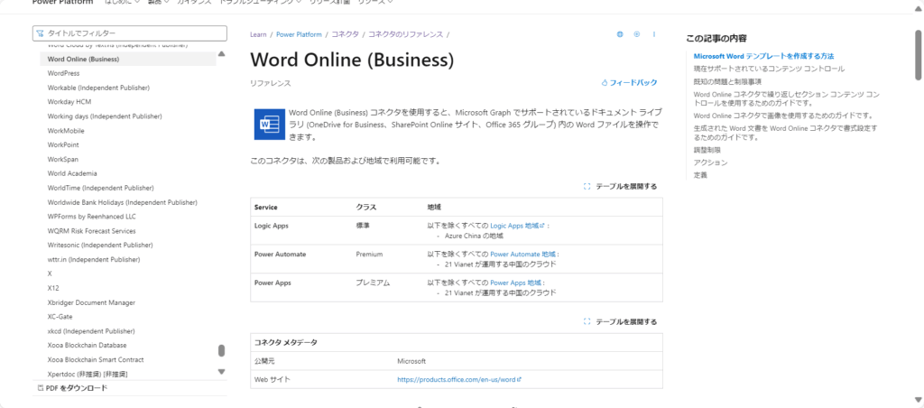Image resolution: width=924 pixels, height=408 pixels.
Task: Click the PDF をダウンロード button
Action: point(72,388)
